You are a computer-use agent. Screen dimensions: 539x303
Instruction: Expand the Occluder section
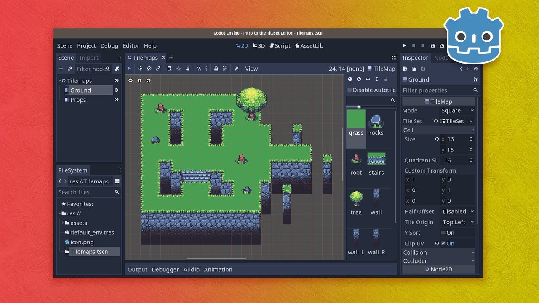point(439,261)
